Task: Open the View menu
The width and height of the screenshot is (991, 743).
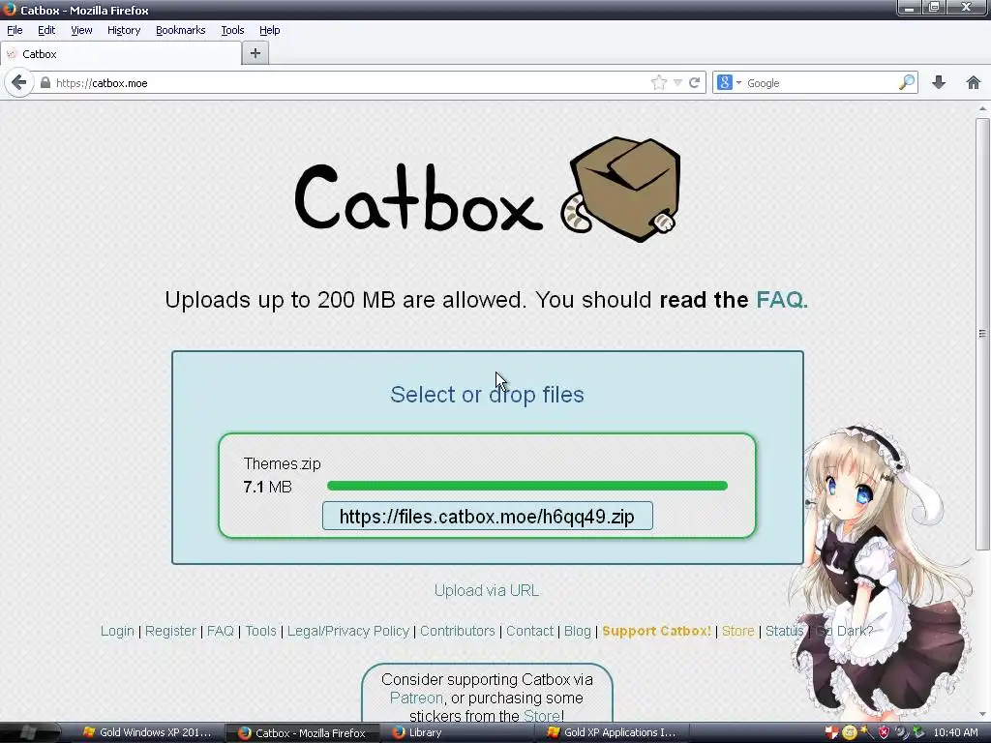Action: (x=81, y=30)
